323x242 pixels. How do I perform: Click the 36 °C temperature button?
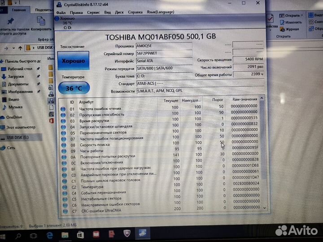pyautogui.click(x=74, y=88)
